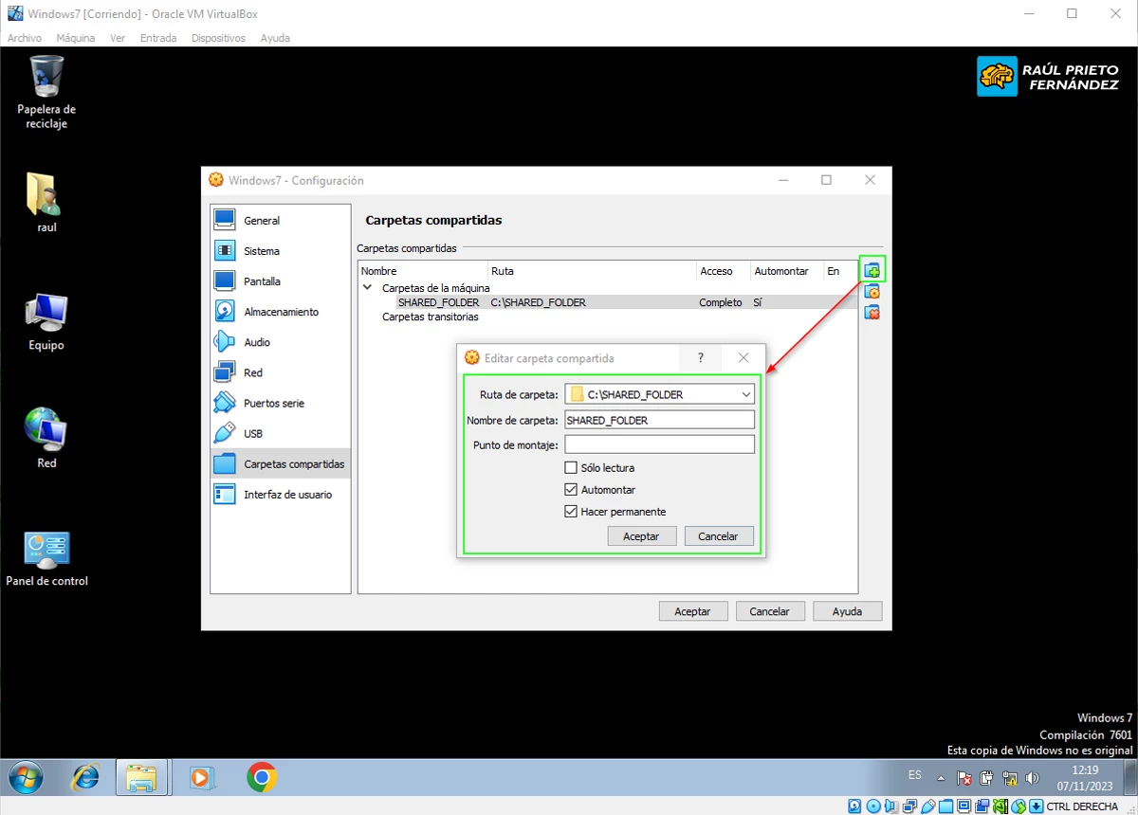
Task: Click the add new shared folder icon
Action: [x=872, y=269]
